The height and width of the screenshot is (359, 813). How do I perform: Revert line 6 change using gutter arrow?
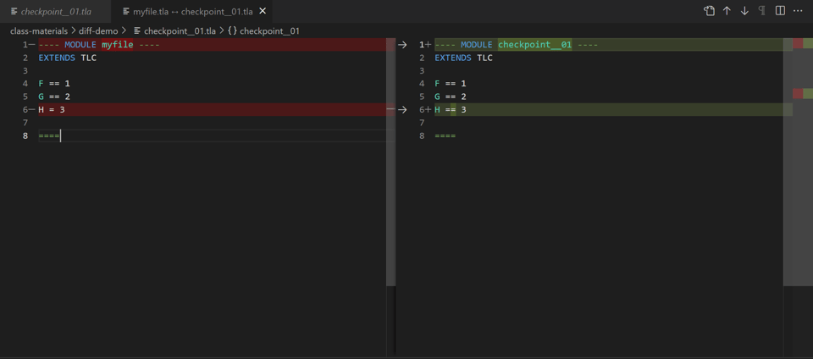pyautogui.click(x=402, y=110)
